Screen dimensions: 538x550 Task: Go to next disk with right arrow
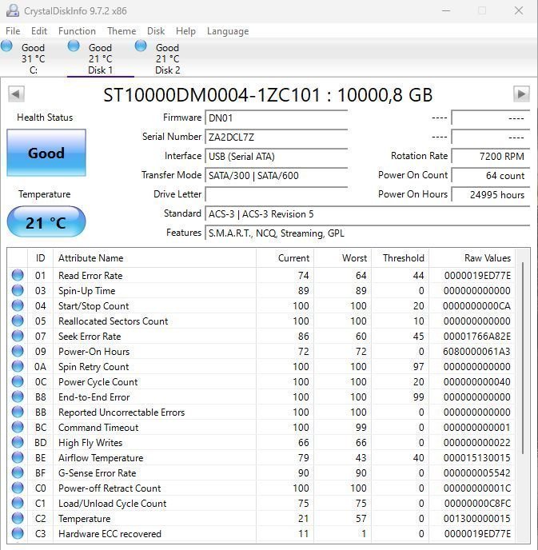(521, 94)
